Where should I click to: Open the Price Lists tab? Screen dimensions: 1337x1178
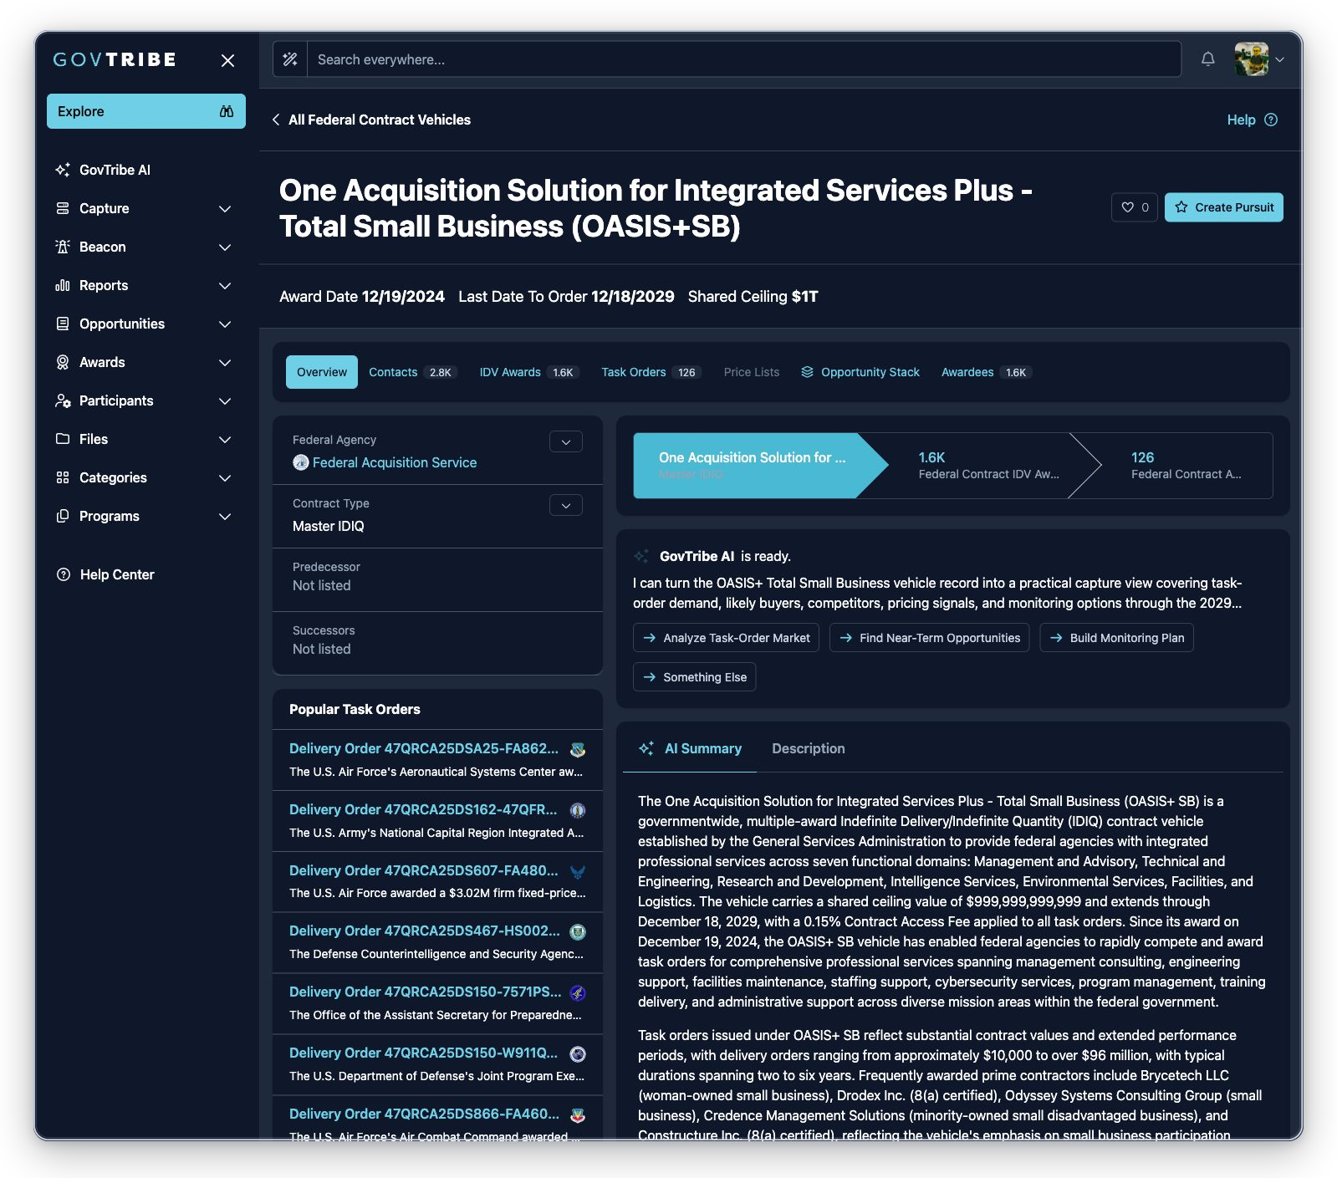pos(751,372)
